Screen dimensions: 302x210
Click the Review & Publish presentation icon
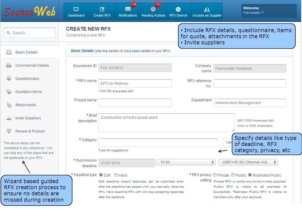click(9, 131)
